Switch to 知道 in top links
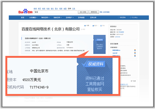 click(48, 9)
